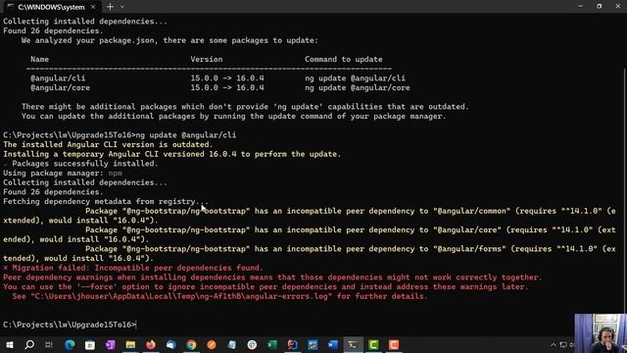Open Microsoft Store taskbar icon
The height and width of the screenshot is (353, 627).
pyautogui.click(x=90, y=344)
